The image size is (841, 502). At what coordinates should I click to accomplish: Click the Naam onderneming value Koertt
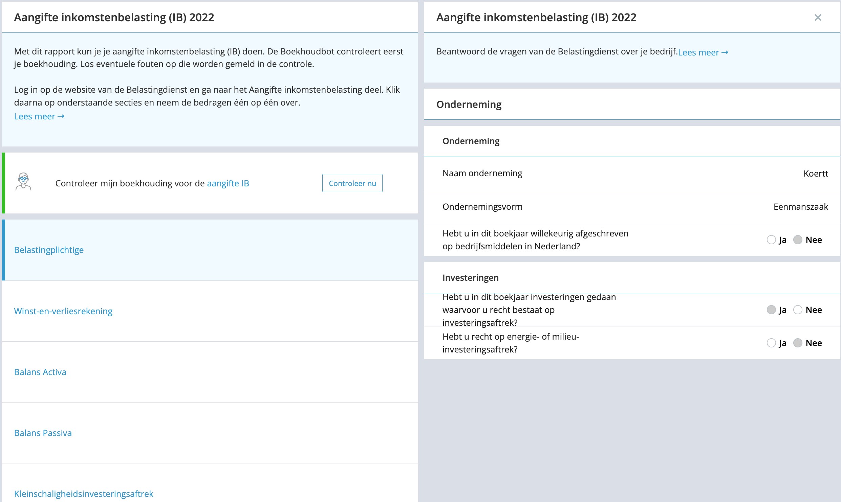(x=816, y=174)
